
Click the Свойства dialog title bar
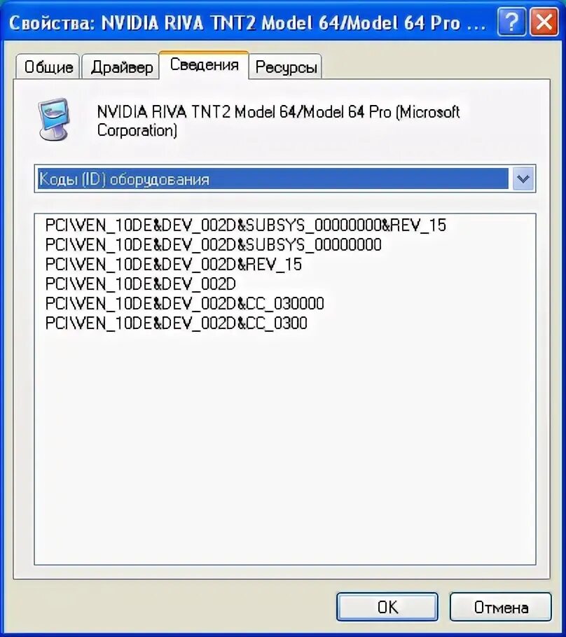[x=248, y=22]
